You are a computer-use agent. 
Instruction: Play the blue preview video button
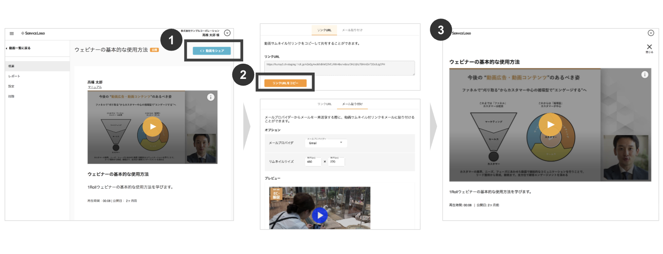click(x=320, y=215)
